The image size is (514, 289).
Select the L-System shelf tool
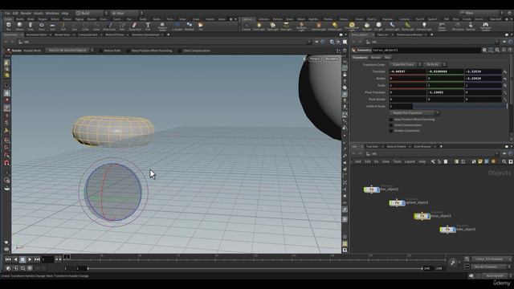coord(177,26)
